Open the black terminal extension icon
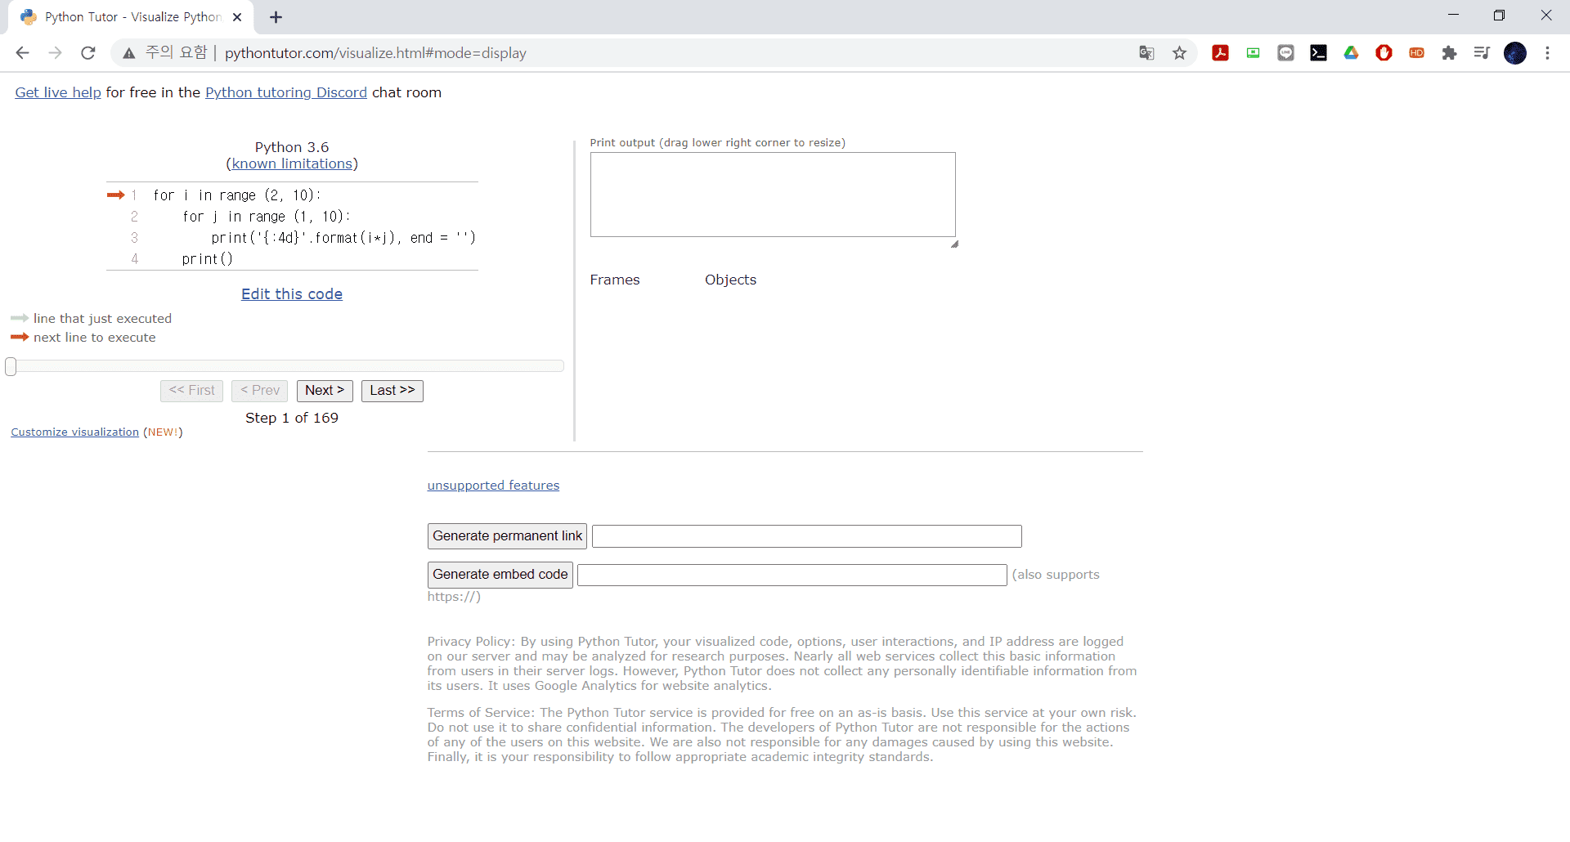1570x842 pixels. coord(1318,53)
